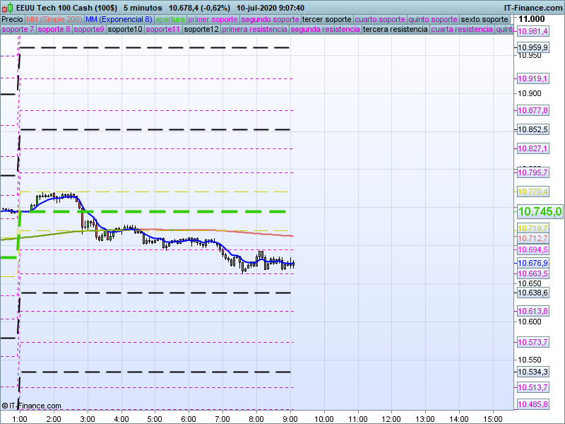Select the tercer soporte indicator label
The width and height of the screenshot is (565, 424).
click(x=326, y=19)
